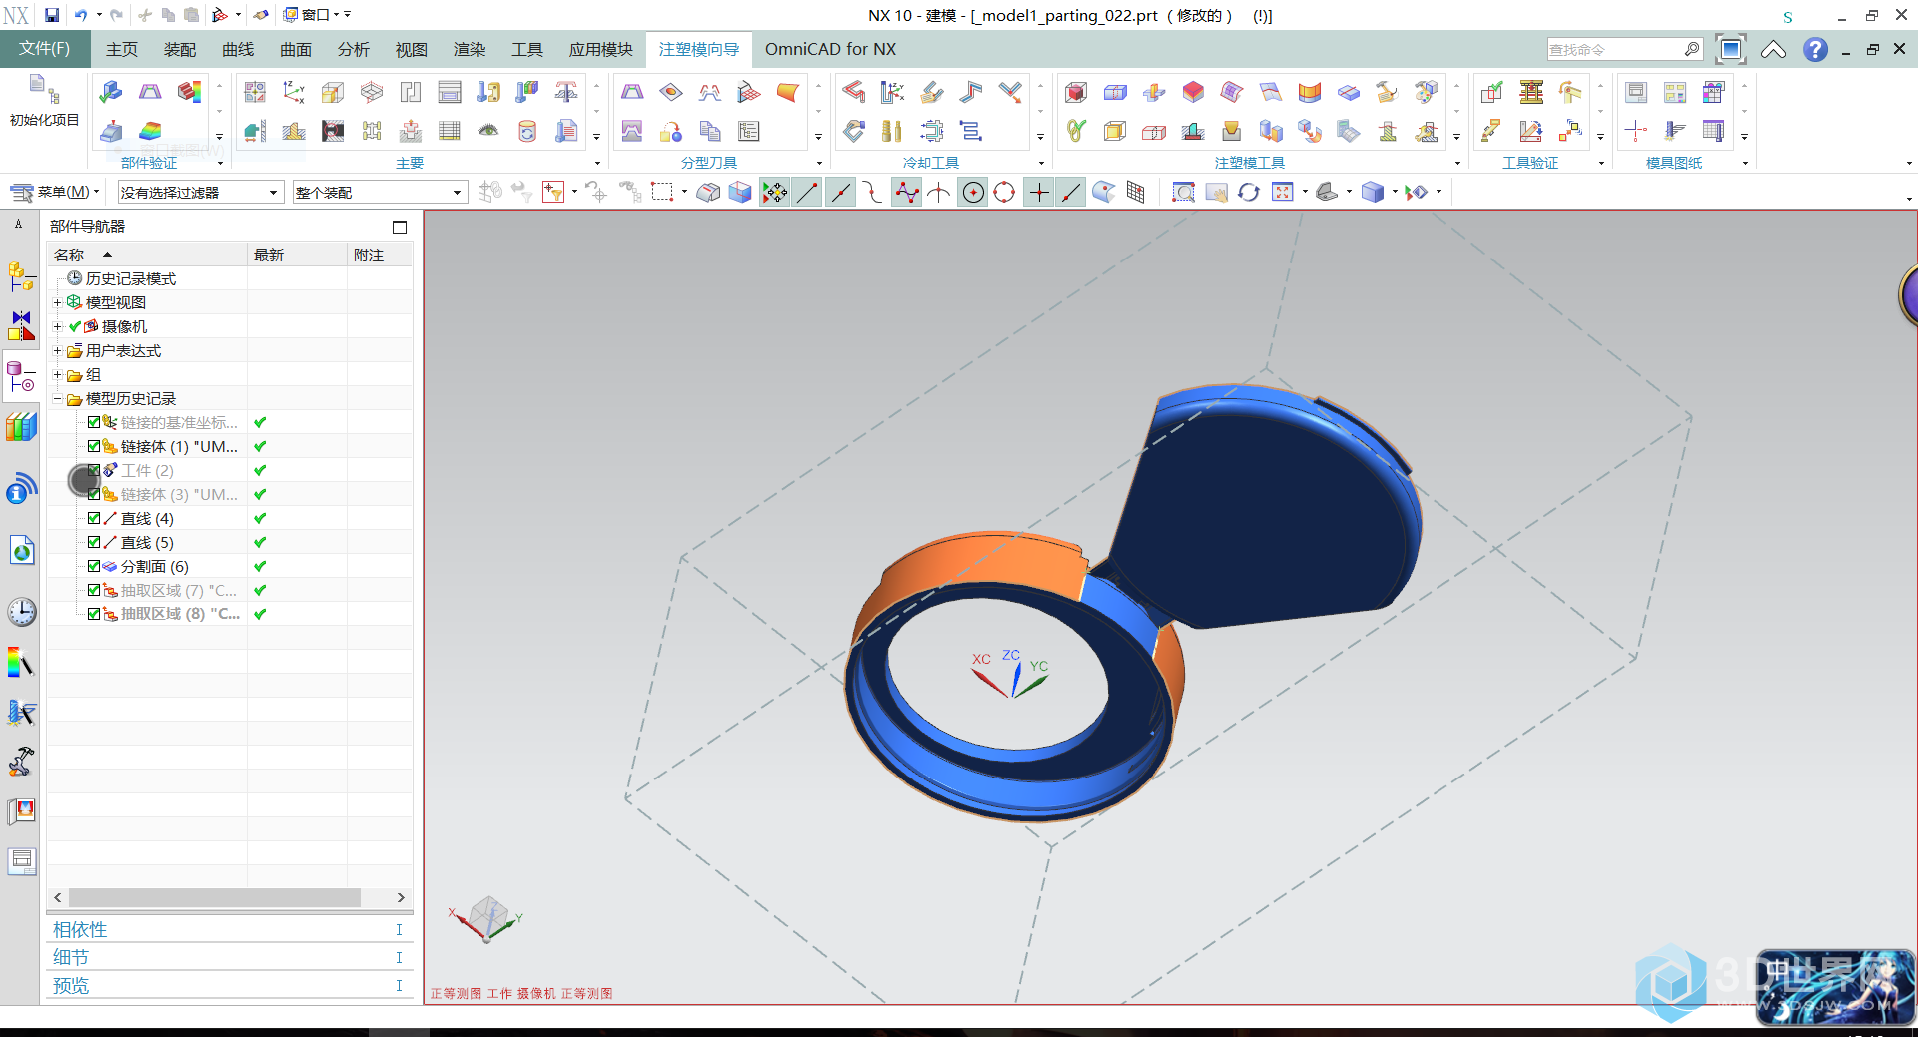This screenshot has width=1918, height=1037.
Task: Toggle checkbox for 链接体 (1) feature
Action: tap(94, 446)
